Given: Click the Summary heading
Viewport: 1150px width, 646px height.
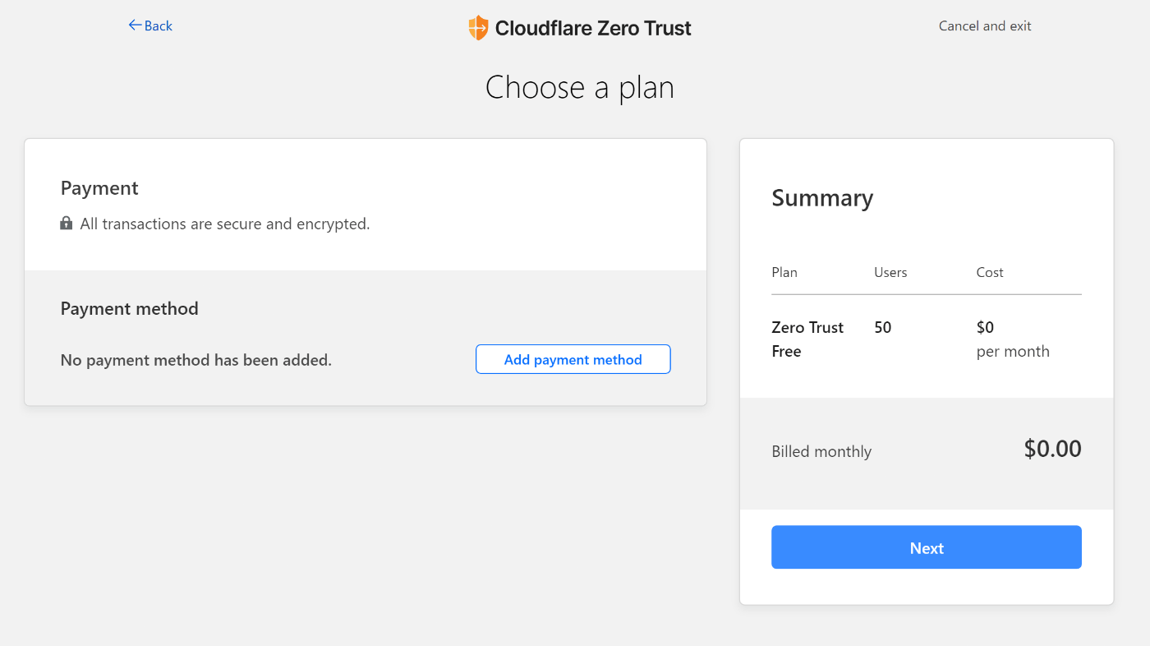Looking at the screenshot, I should coord(822,198).
